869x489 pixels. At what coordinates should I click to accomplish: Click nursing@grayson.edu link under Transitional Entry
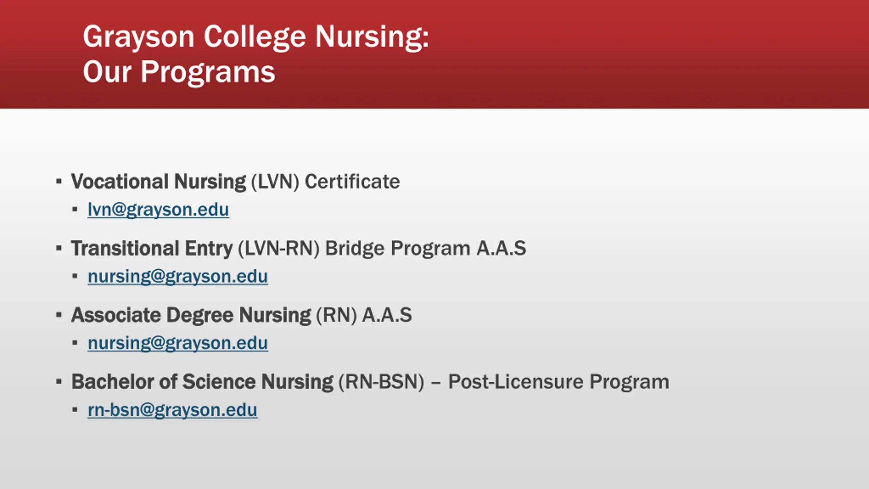click(x=178, y=276)
